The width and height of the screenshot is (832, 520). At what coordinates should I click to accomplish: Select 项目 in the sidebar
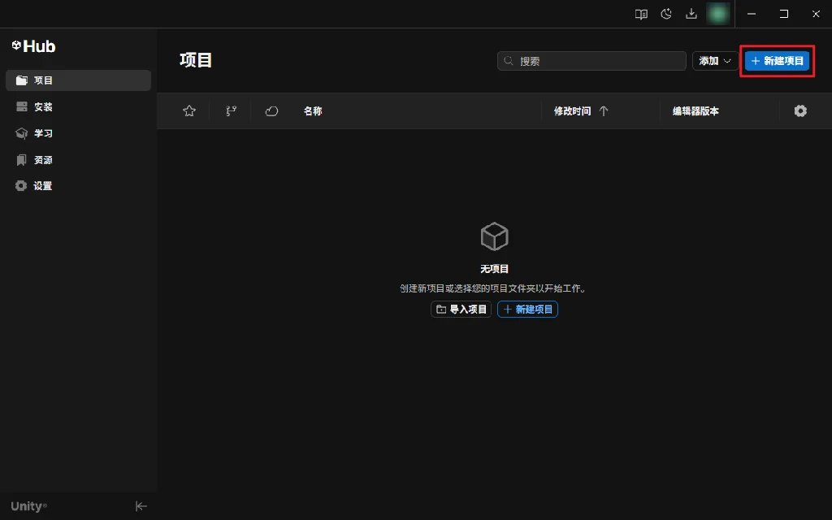(x=78, y=80)
